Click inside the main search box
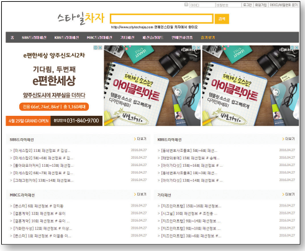Image resolution: width=305 pixels, height=251 pixels. tap(162, 19)
